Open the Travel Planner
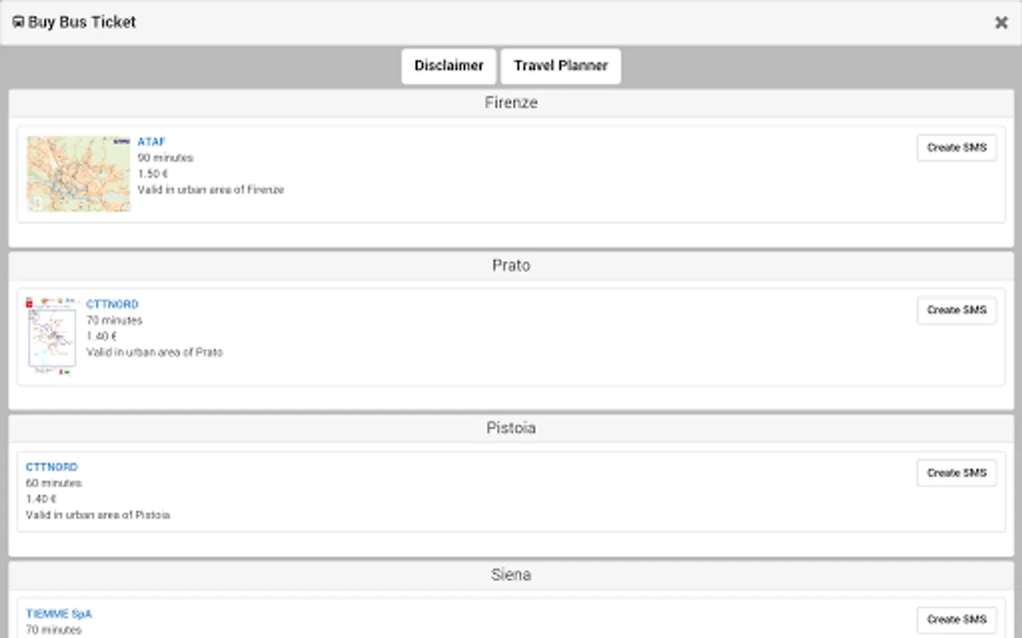Screen dimensions: 1022x638 [561, 66]
